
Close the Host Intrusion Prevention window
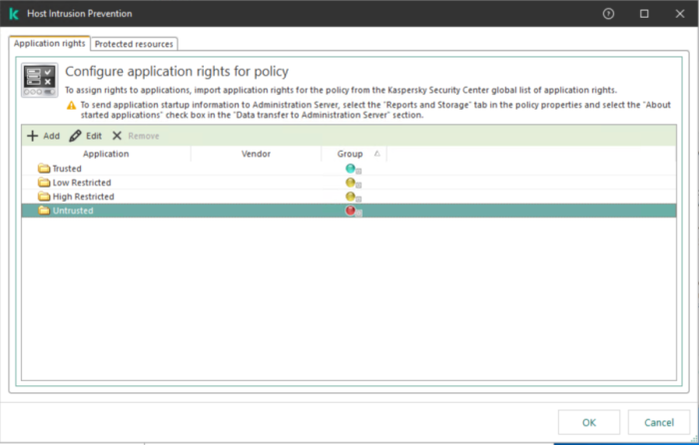tap(680, 14)
